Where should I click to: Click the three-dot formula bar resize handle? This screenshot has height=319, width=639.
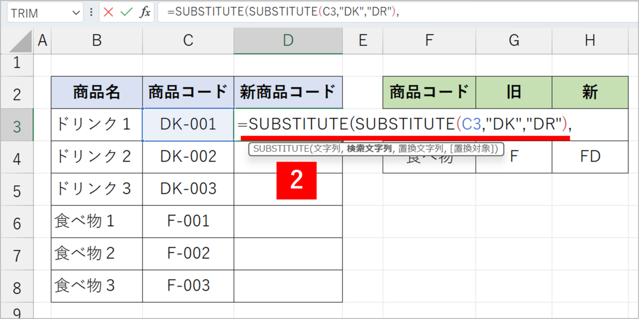pos(92,13)
